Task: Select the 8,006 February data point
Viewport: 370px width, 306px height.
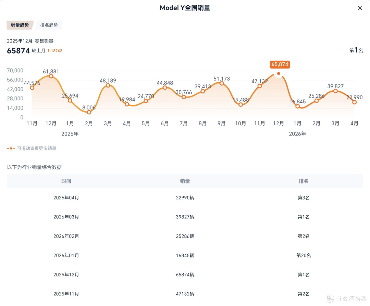Action: 89,112
